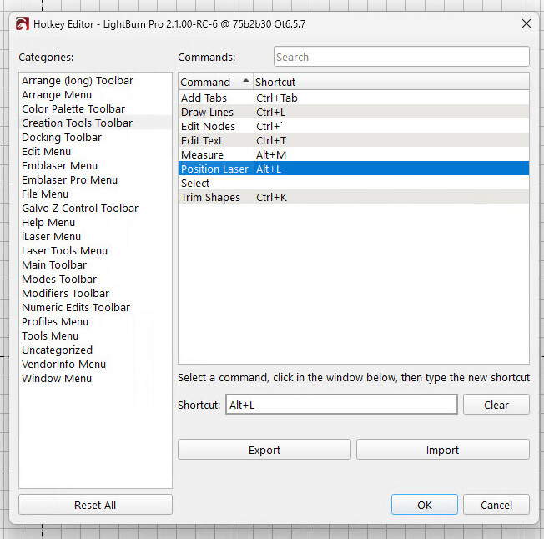The image size is (544, 539).
Task: Click the LightBurn logo icon in title bar
Action: pos(23,24)
